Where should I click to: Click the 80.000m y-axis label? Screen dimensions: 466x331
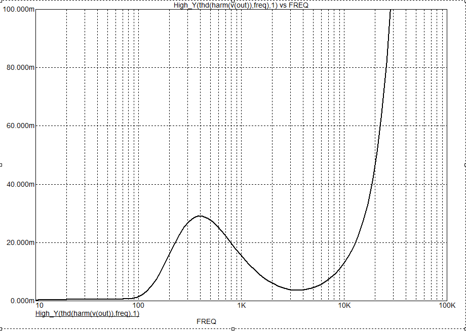coord(20,68)
